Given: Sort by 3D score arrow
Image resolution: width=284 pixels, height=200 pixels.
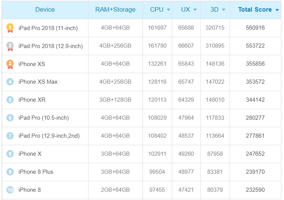Looking at the screenshot, I should [224, 10].
